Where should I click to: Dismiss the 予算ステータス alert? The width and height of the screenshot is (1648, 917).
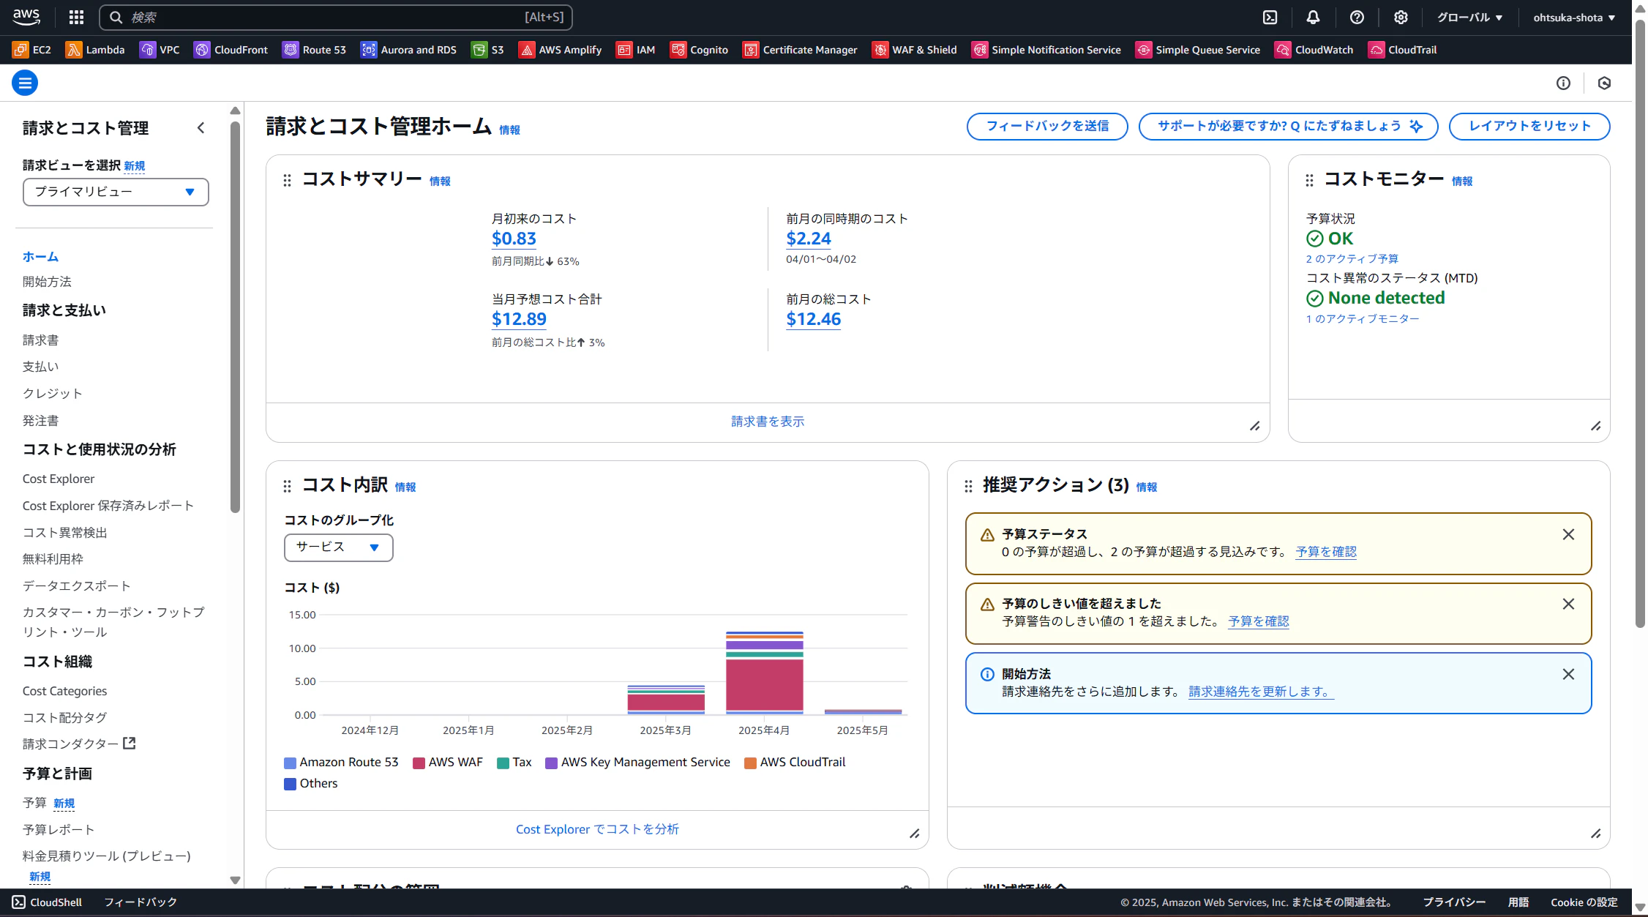[1568, 535]
